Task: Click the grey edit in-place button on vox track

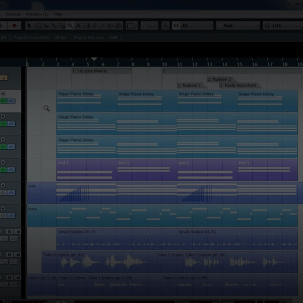Action: point(3,193)
